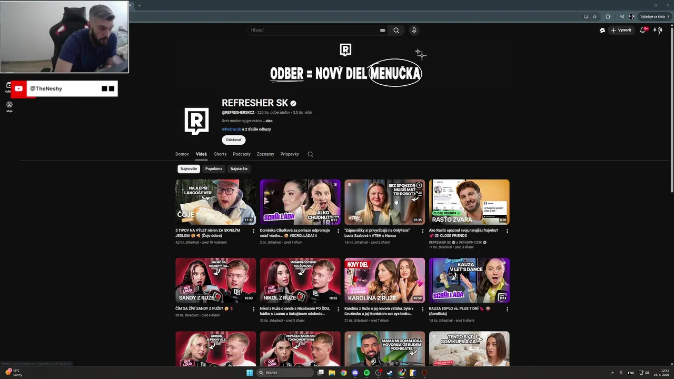Click the icon left of Vytvoriť
The width and height of the screenshot is (674, 379).
tap(602, 30)
